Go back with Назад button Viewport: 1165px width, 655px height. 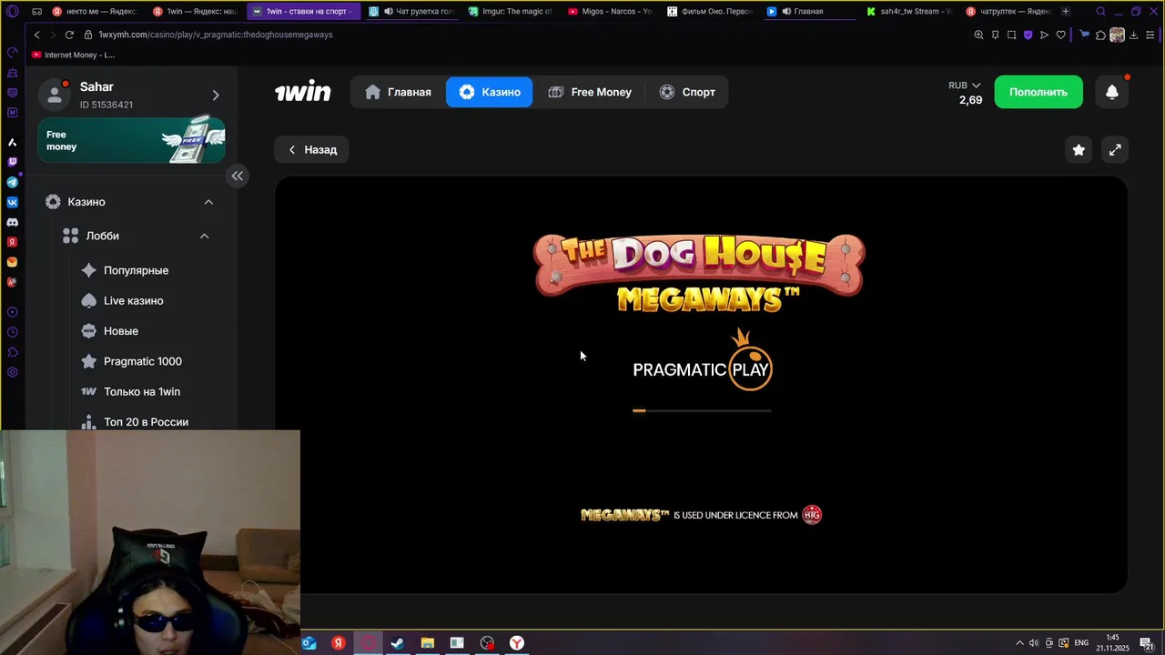(311, 150)
